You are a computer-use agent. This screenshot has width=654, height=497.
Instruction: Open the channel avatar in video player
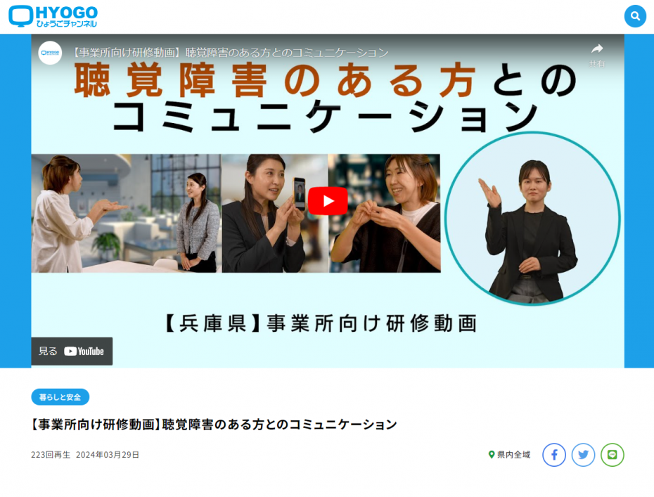coord(50,53)
